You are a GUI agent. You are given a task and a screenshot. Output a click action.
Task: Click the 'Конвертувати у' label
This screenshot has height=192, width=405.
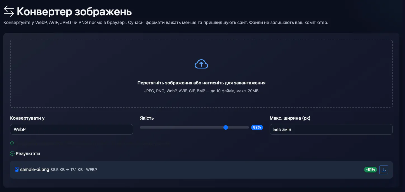point(27,118)
